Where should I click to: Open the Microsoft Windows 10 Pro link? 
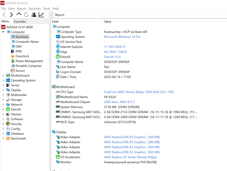[122, 37]
